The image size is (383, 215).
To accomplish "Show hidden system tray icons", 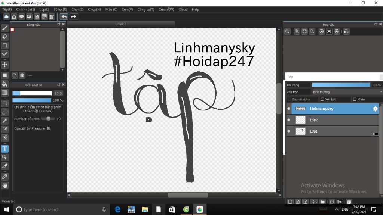I will coord(337,209).
